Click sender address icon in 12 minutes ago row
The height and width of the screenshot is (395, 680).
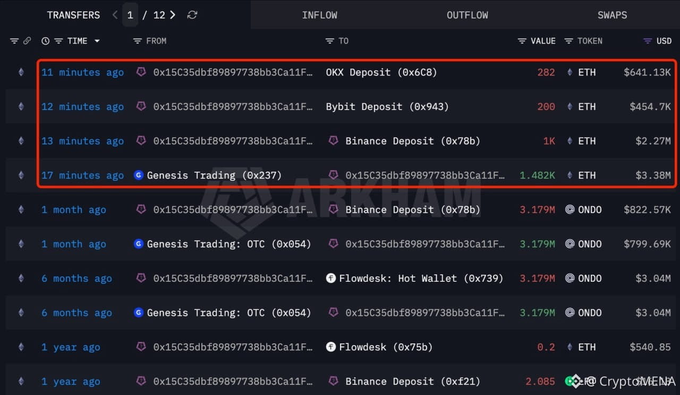pyautogui.click(x=141, y=106)
